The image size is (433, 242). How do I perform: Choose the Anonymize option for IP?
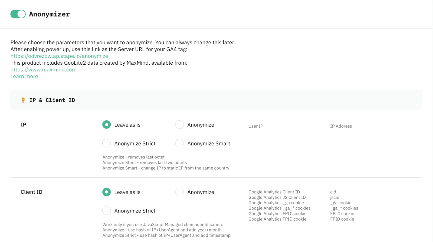click(179, 125)
